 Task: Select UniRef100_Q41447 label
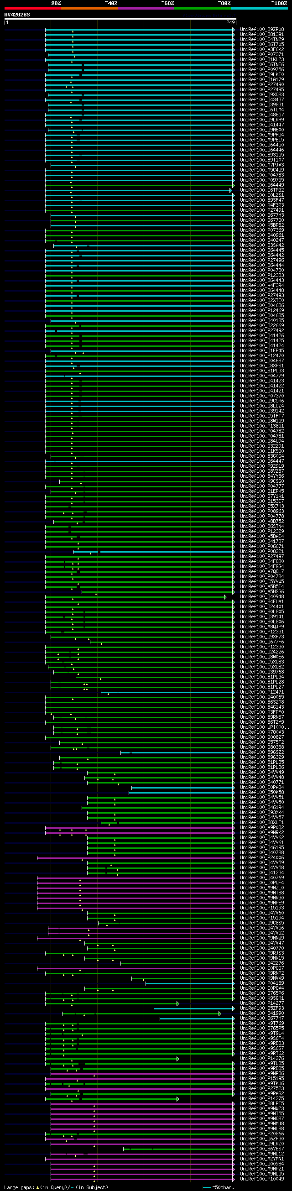click(262, 125)
